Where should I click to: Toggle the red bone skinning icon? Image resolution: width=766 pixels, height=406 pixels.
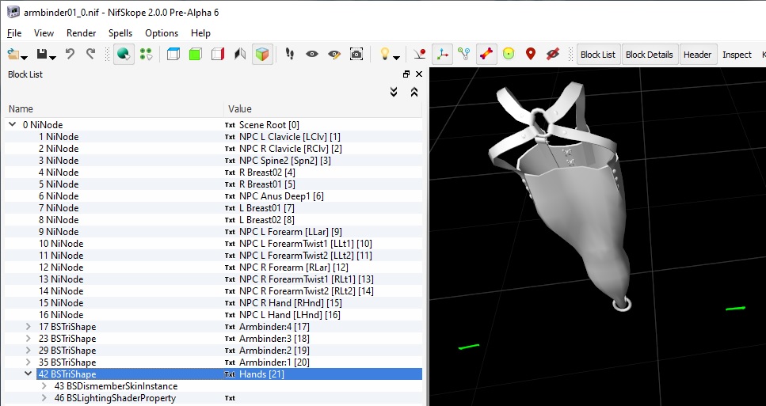[x=486, y=54]
